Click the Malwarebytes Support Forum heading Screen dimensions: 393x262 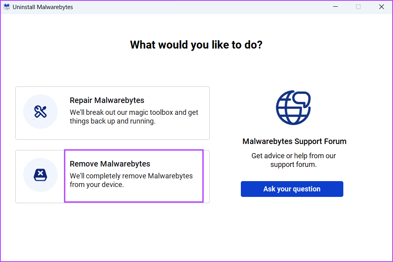coord(294,141)
